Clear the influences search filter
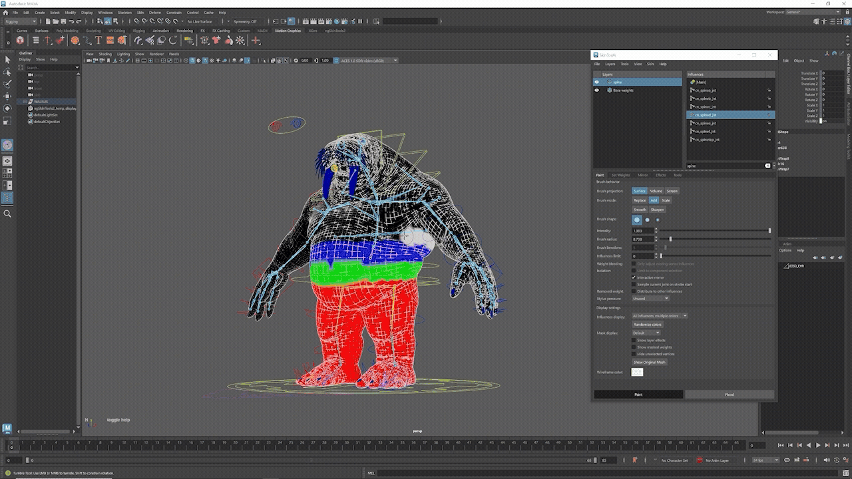Image resolution: width=852 pixels, height=479 pixels. tap(767, 166)
